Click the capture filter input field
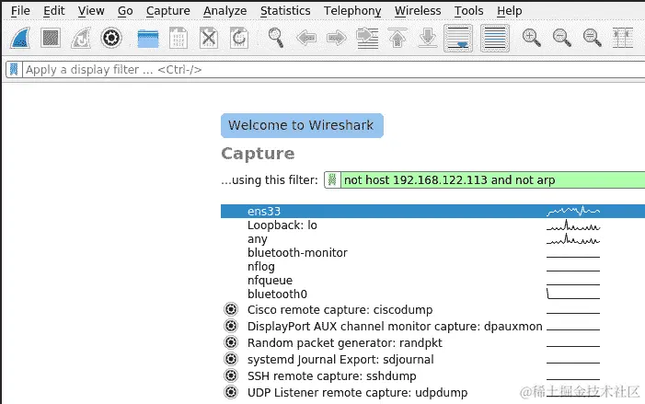 [493, 179]
